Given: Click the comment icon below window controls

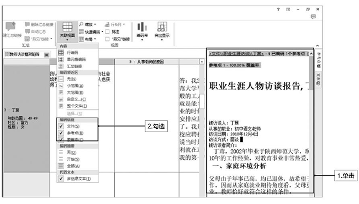Looking at the screenshot, I should [x=313, y=17].
